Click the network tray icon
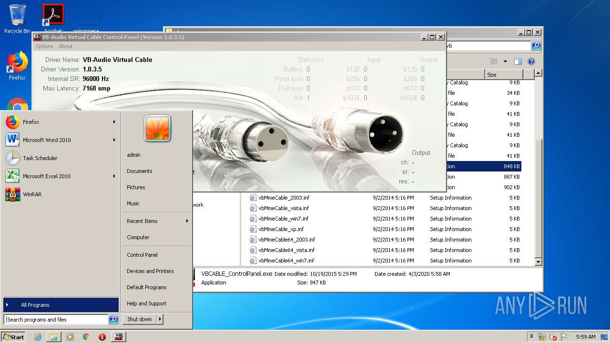Viewport: 610px width, 343px height. point(542,337)
